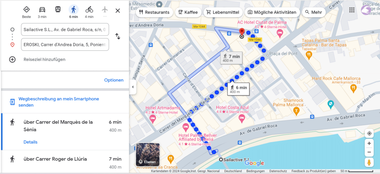Open the Google apps grid icon
Viewport: 380px width, 174px height.
352,10
